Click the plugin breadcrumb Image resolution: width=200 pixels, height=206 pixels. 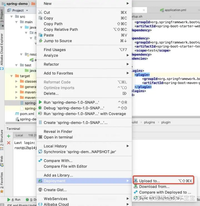tap(166, 122)
